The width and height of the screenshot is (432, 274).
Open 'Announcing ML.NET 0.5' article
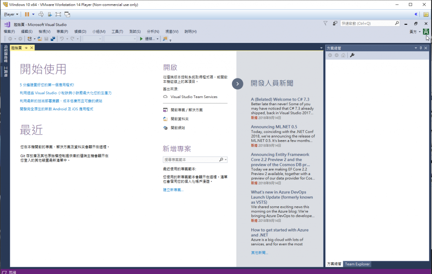(274, 127)
